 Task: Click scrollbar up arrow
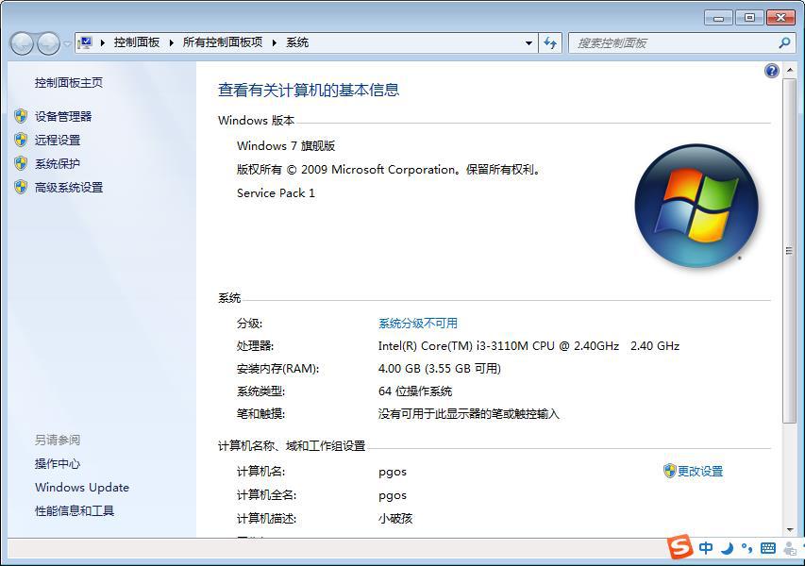[x=790, y=70]
